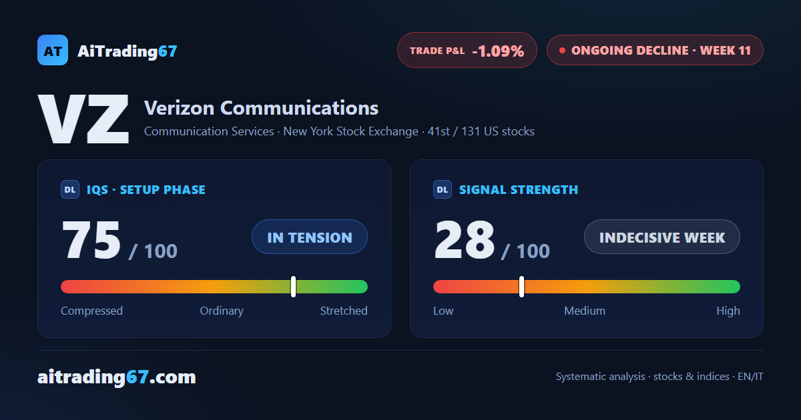
Task: Click the DL badge beside Signal Strength
Action: pyautogui.click(x=443, y=189)
